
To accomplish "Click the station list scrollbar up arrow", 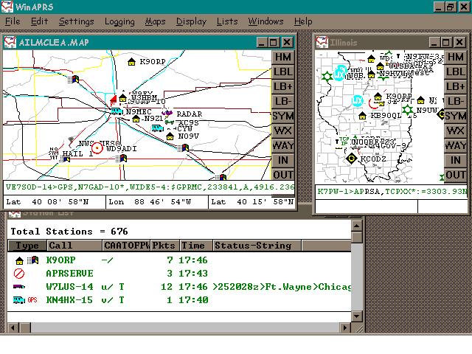I will [x=358, y=226].
